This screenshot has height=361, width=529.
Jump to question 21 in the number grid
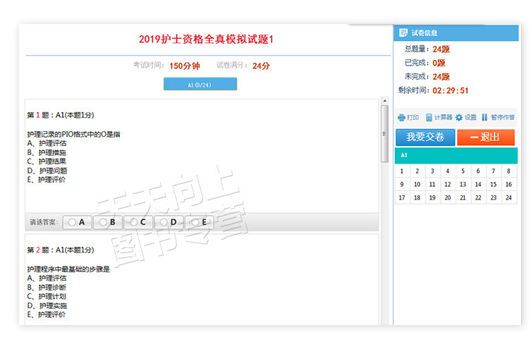click(463, 197)
